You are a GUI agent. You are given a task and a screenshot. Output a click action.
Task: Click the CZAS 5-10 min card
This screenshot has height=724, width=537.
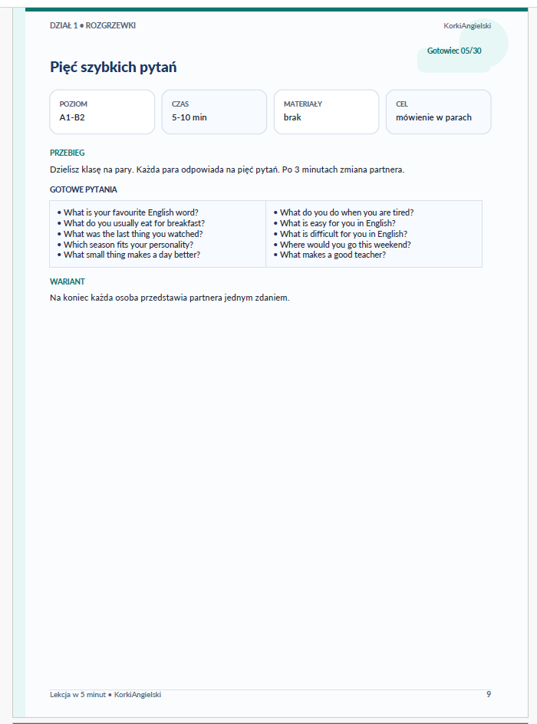click(x=214, y=111)
